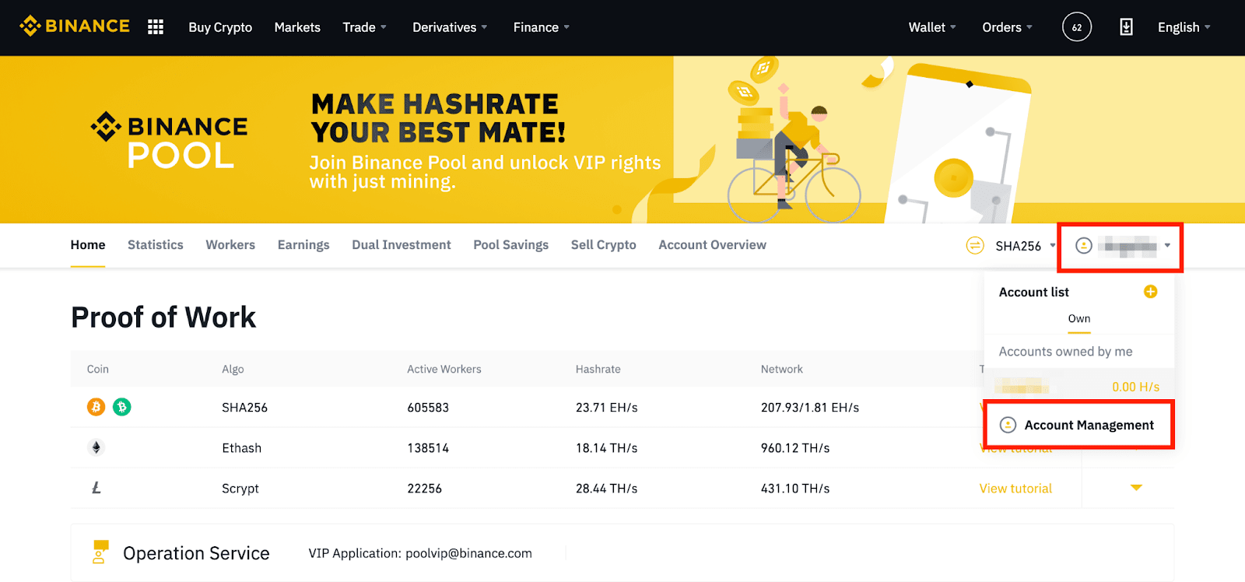Expand the Trade dropdown menu

pyautogui.click(x=364, y=27)
